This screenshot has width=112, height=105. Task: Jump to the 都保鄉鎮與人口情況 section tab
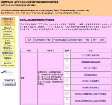coord(43,40)
